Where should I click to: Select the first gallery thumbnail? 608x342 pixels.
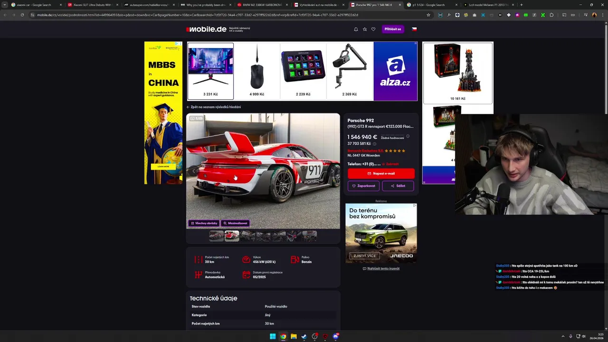[217, 236]
